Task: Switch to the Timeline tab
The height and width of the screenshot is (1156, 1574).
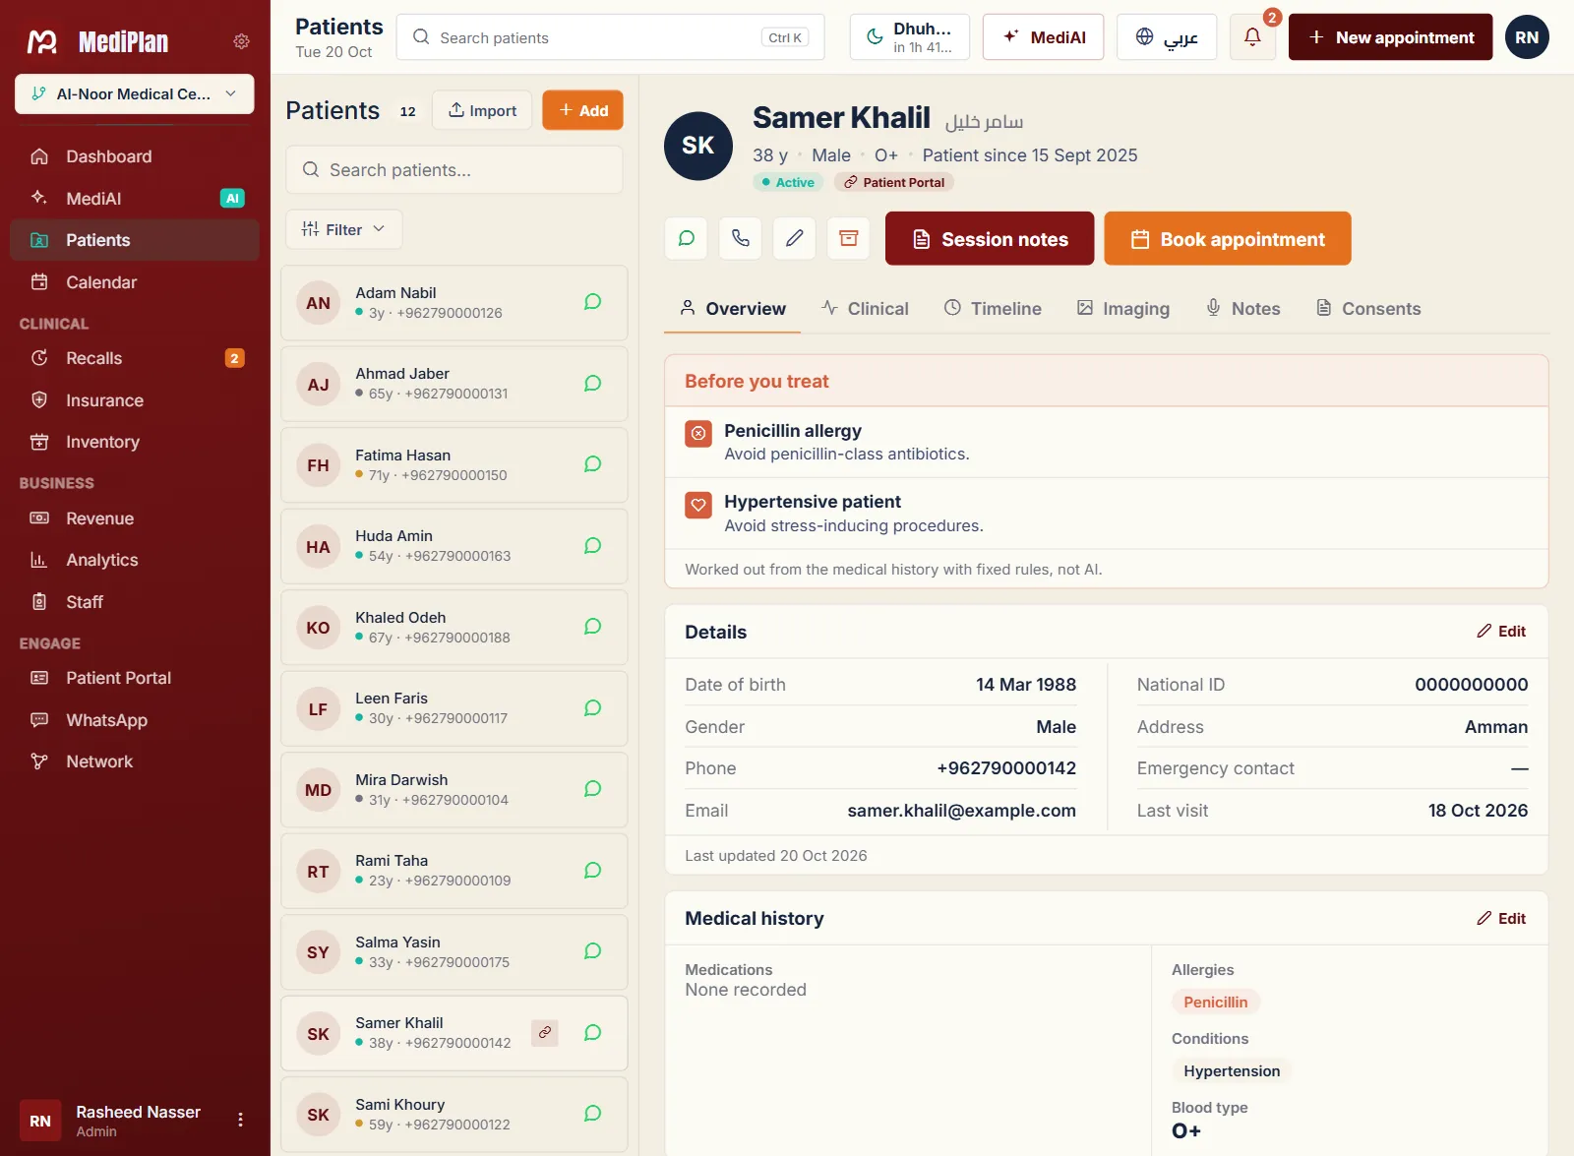Action: point(993,309)
